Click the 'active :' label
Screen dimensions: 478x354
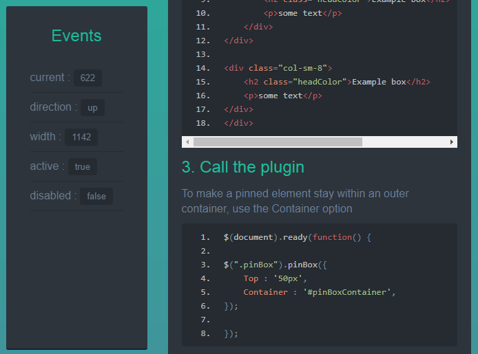(48, 166)
